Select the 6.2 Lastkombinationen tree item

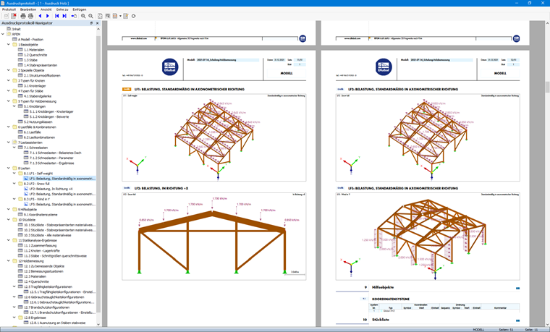pyautogui.click(x=39, y=137)
